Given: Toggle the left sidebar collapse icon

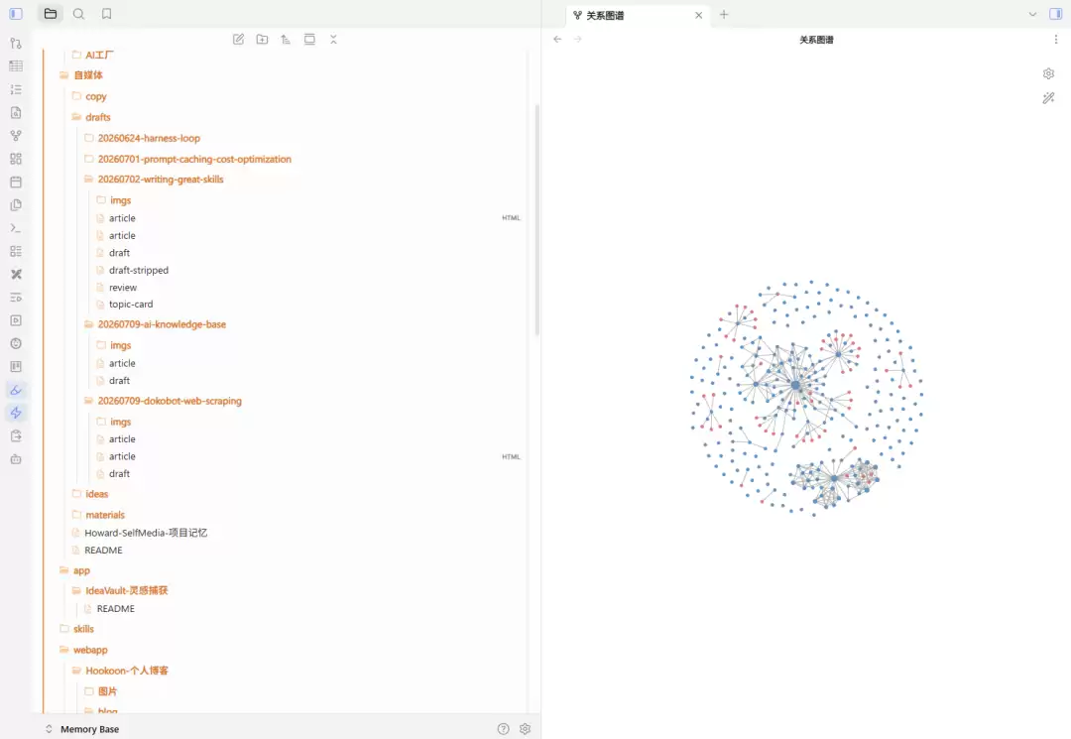Looking at the screenshot, I should click(16, 14).
